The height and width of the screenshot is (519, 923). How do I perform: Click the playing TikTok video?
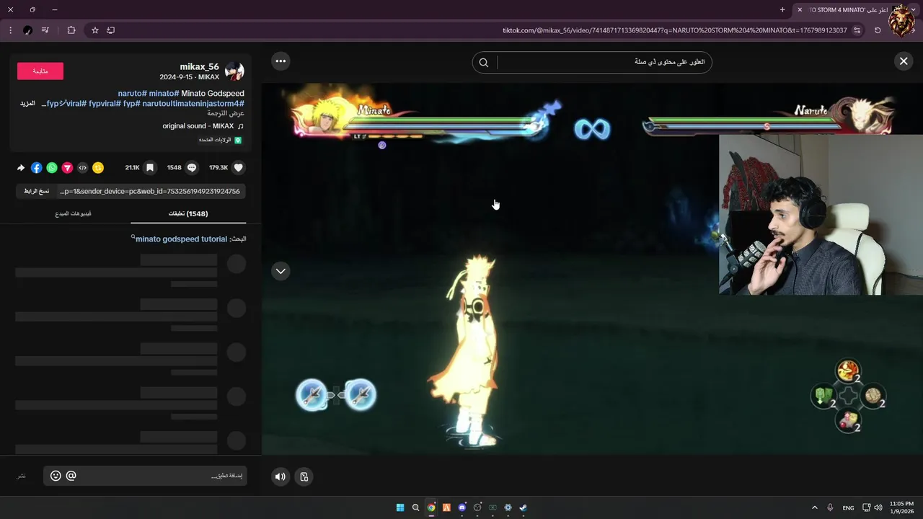[x=592, y=269]
